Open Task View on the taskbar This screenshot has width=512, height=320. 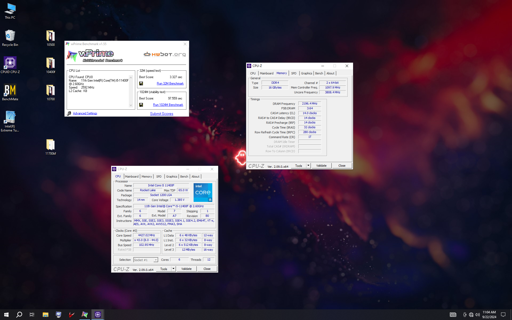pos(32,315)
